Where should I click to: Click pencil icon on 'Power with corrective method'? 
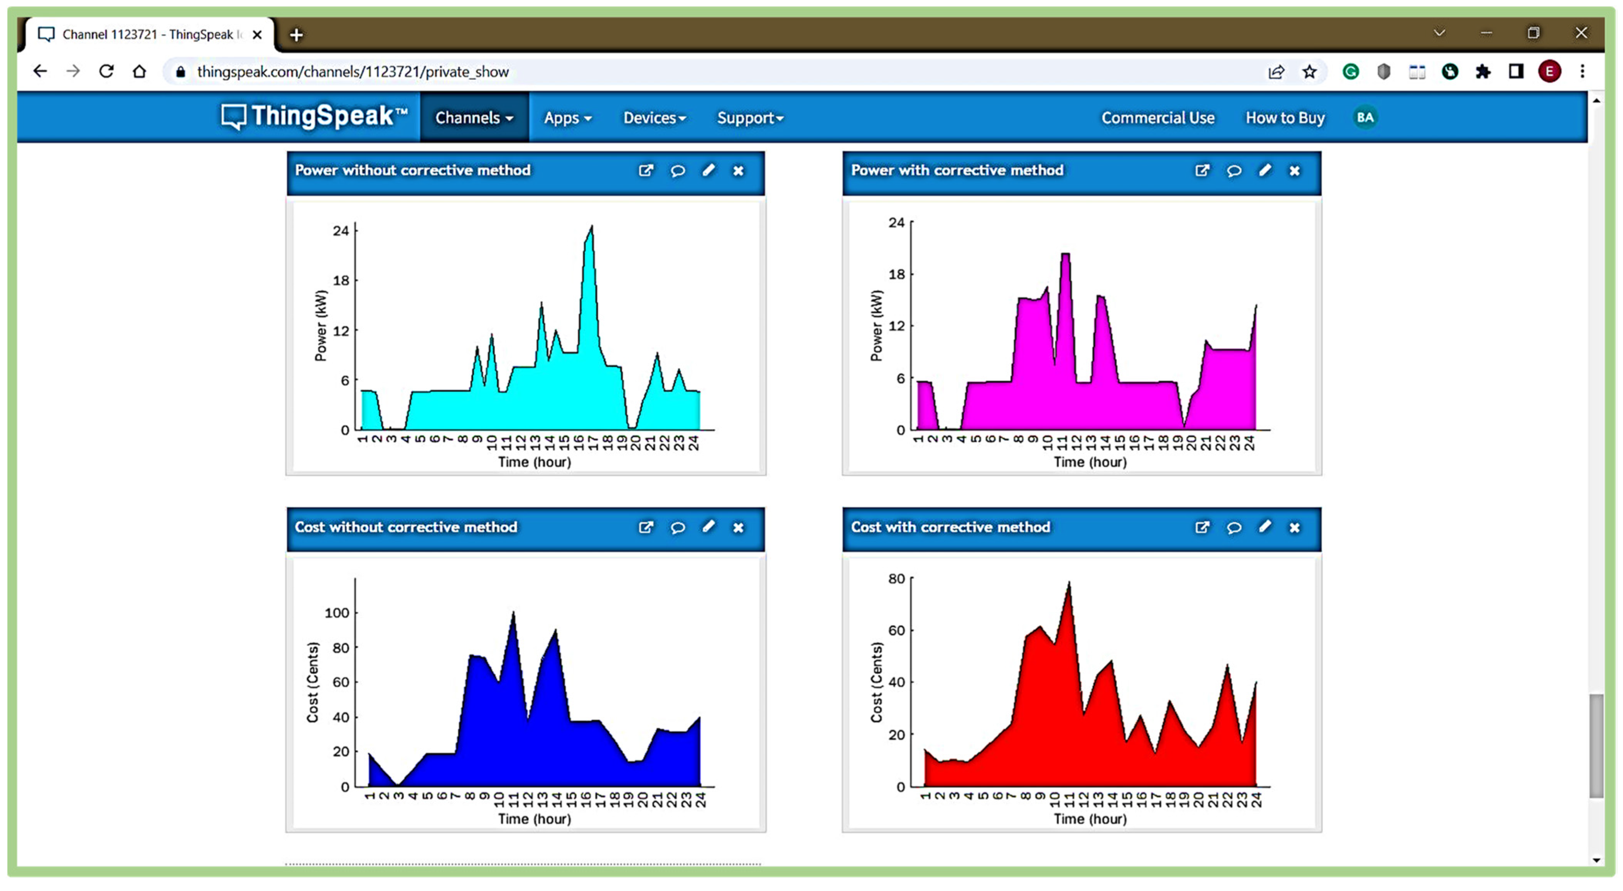pyautogui.click(x=1265, y=170)
